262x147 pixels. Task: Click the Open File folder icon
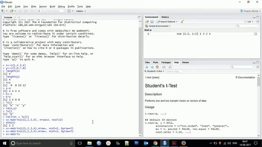click(11, 11)
